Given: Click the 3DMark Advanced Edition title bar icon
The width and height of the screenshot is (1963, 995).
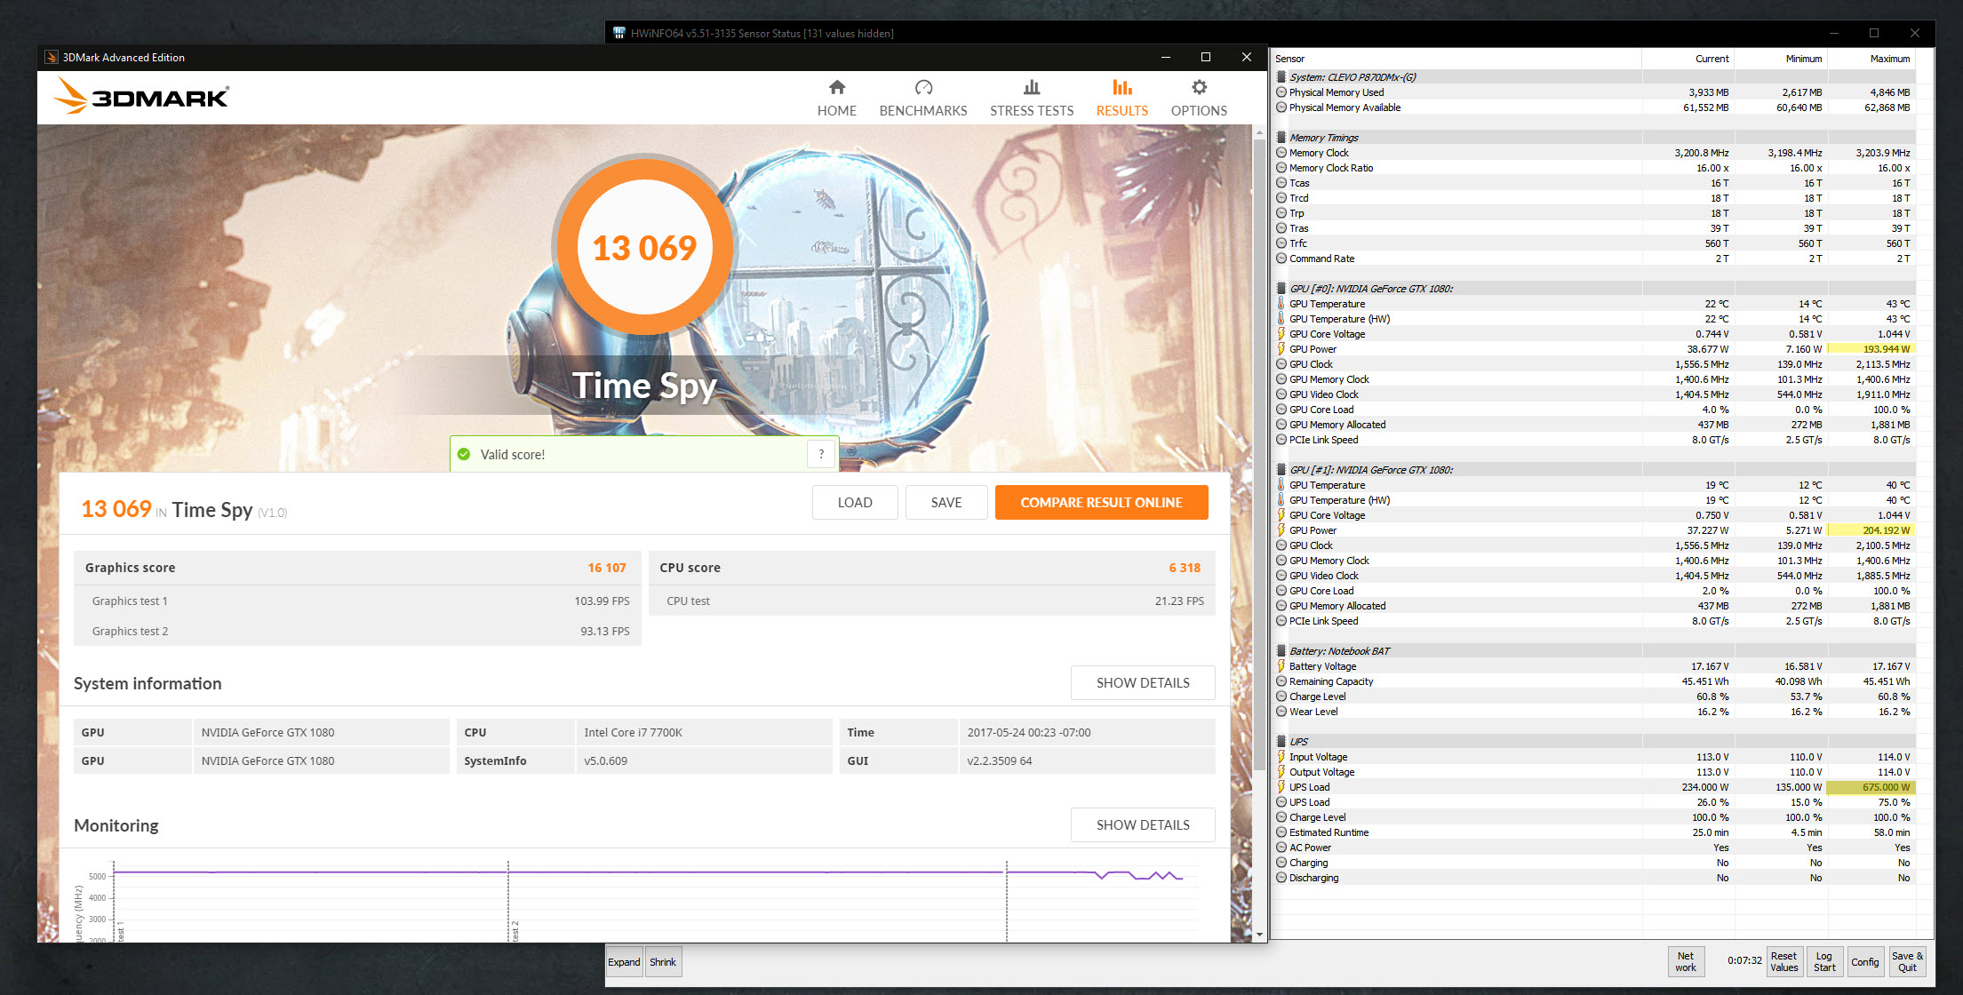Looking at the screenshot, I should pyautogui.click(x=52, y=57).
